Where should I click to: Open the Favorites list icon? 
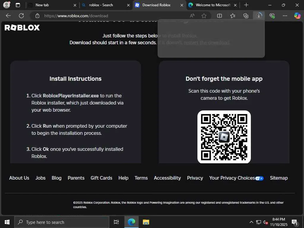(x=233, y=16)
